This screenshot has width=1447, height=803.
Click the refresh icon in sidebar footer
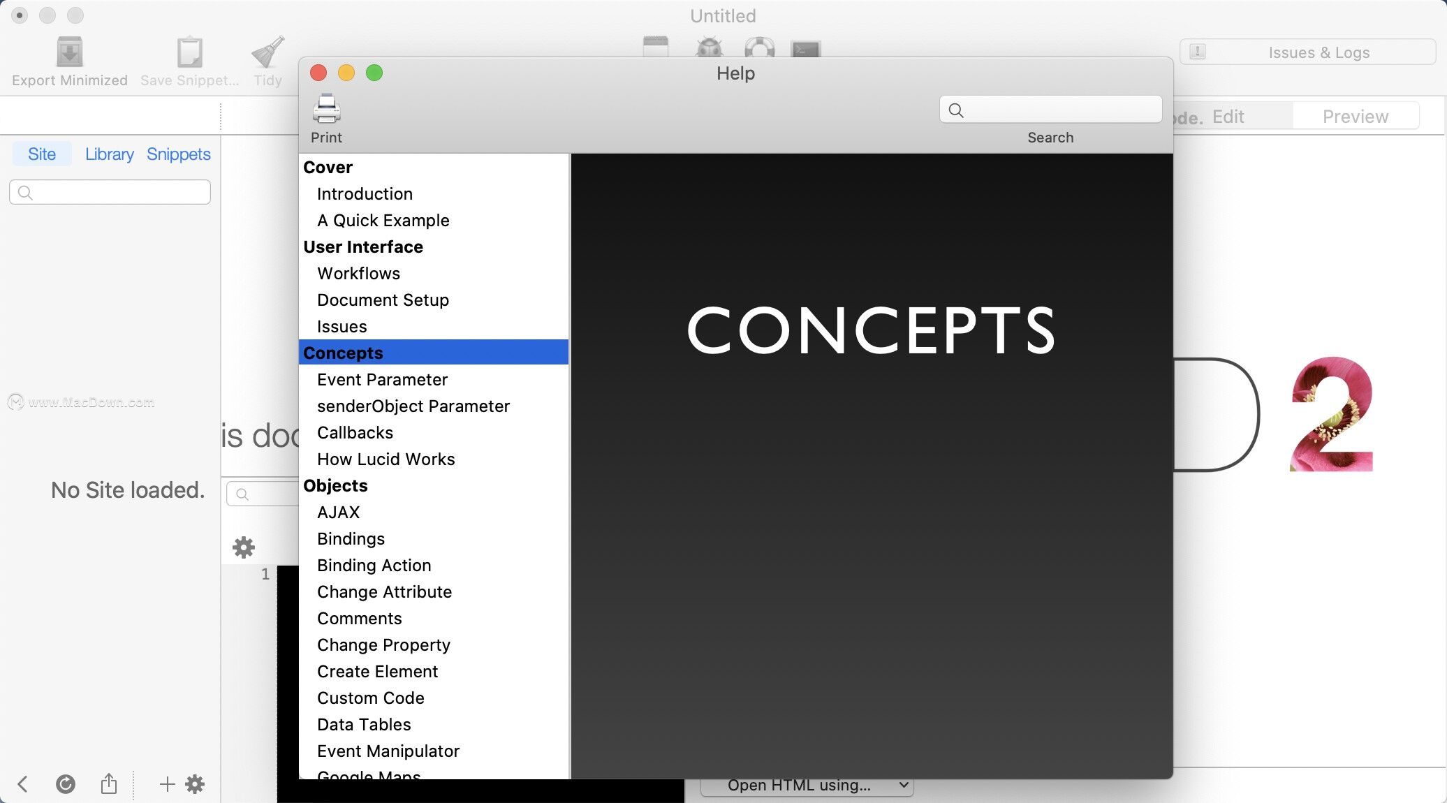click(65, 784)
